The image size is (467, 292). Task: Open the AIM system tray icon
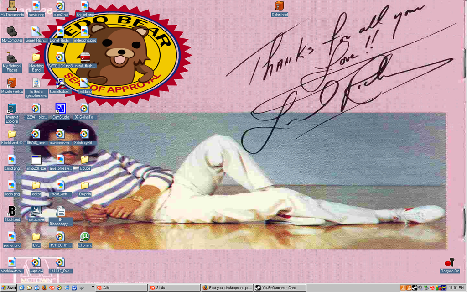(x=432, y=288)
